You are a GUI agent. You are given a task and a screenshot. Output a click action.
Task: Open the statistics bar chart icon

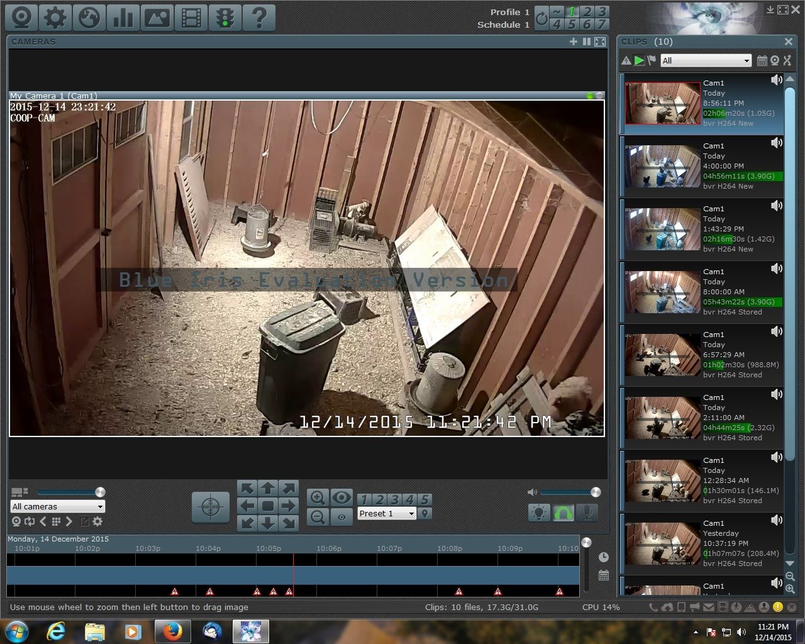[x=123, y=17]
